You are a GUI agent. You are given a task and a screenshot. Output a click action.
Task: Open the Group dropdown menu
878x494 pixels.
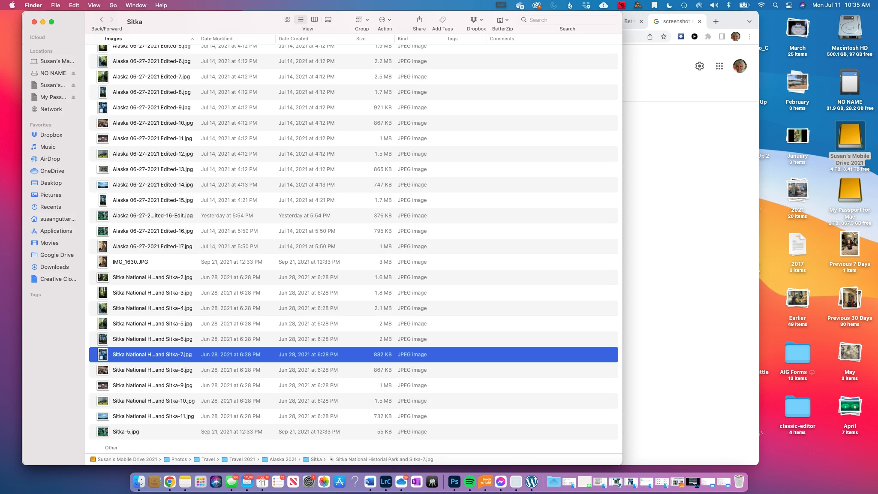coord(362,20)
